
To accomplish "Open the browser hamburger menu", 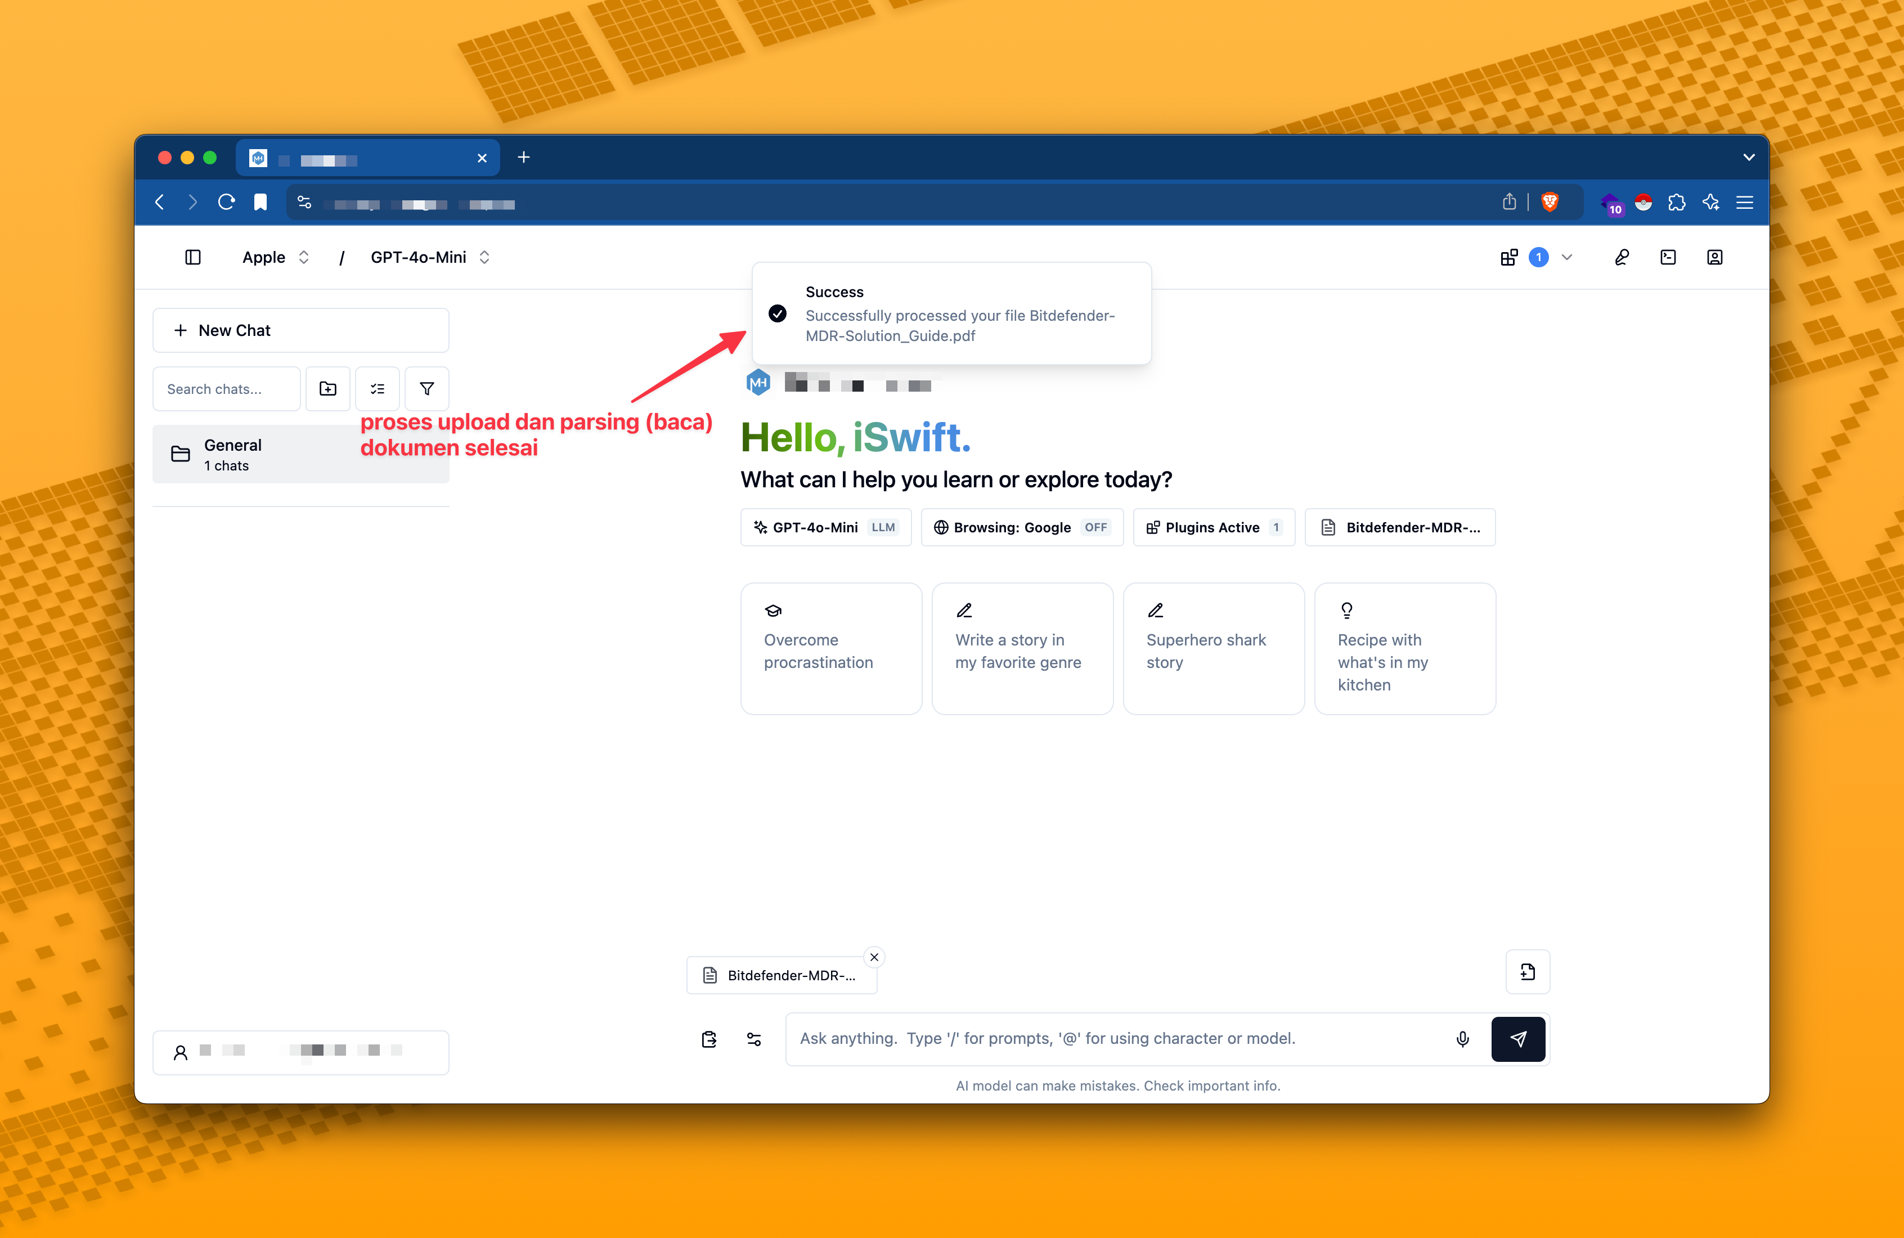I will [1745, 203].
